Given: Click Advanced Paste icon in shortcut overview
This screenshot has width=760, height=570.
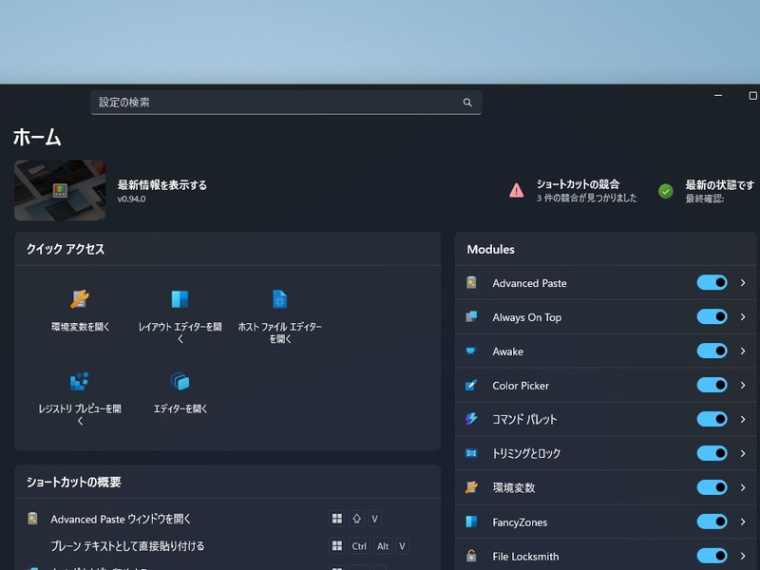Looking at the screenshot, I should pos(32,519).
